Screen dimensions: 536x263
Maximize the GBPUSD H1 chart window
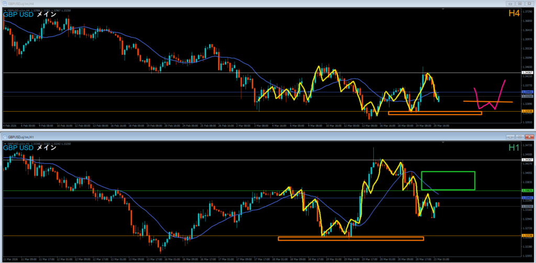click(520, 137)
